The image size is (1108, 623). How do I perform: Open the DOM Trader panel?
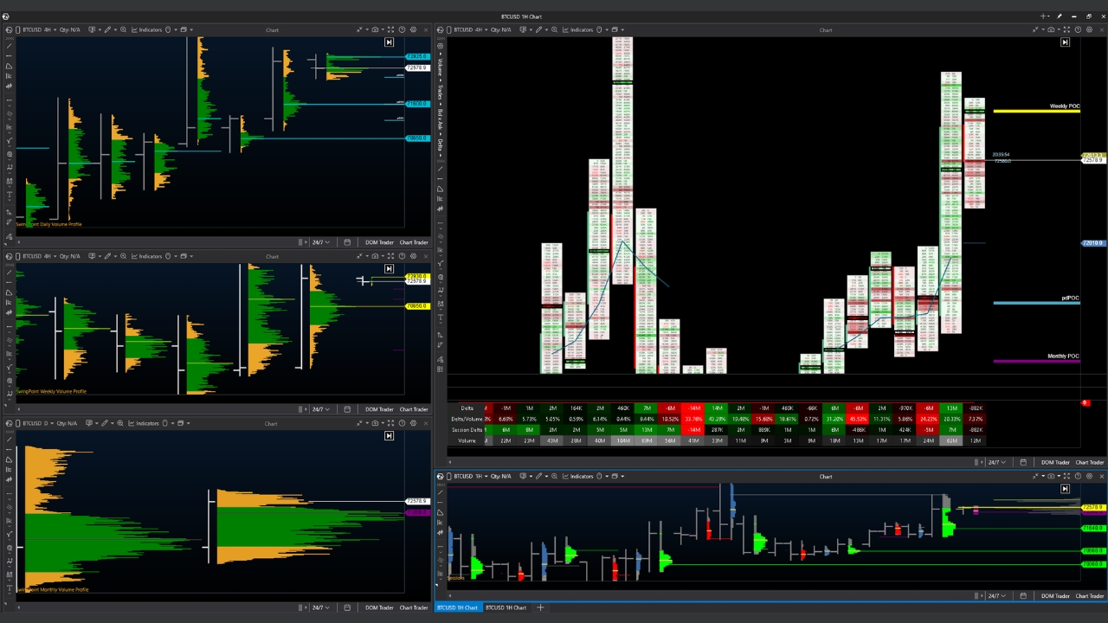click(x=378, y=242)
